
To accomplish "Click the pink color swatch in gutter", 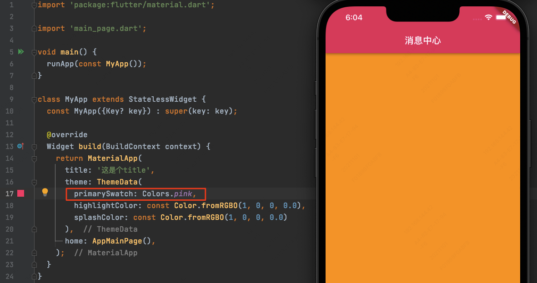I will tap(21, 194).
